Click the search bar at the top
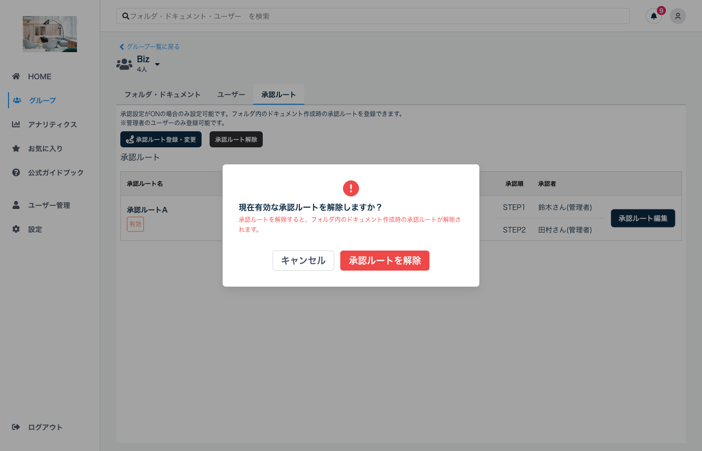 tap(372, 16)
